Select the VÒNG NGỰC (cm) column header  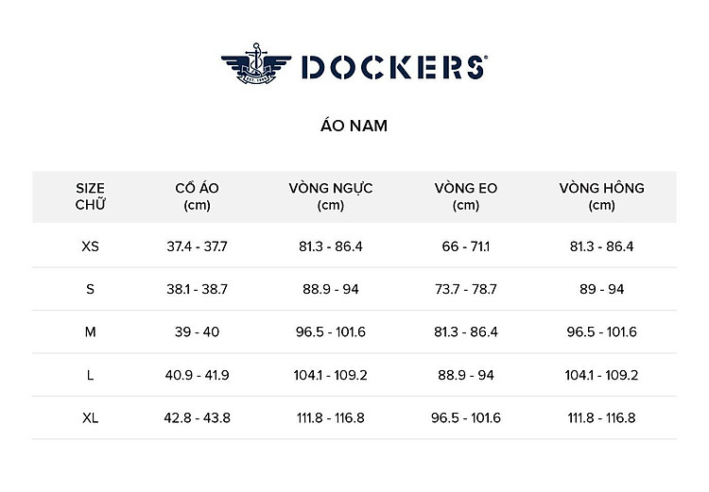point(331,196)
